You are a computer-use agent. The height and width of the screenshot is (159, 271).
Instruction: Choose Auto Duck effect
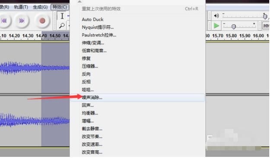pos(92,19)
